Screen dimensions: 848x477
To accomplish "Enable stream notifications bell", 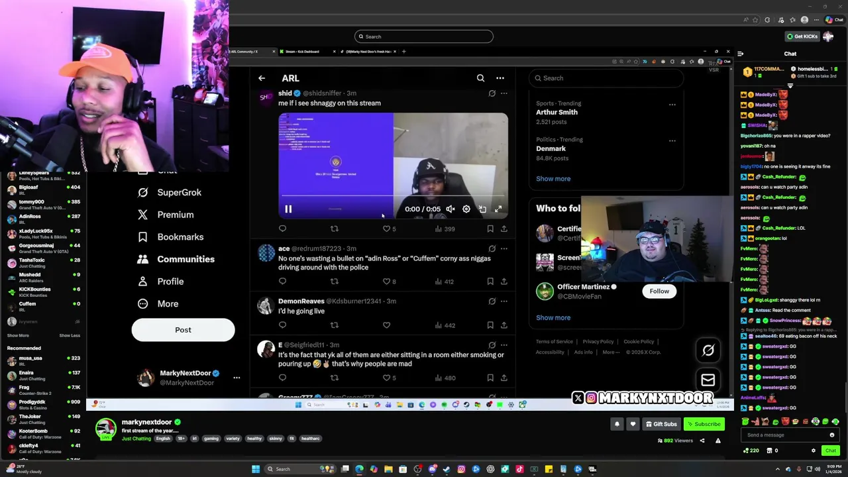I will 617,424.
